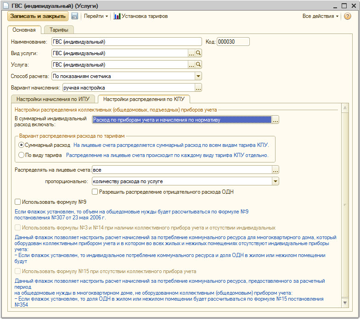Click the floppy disk save icon
Screen dimensions: 360x319
[x=74, y=16]
